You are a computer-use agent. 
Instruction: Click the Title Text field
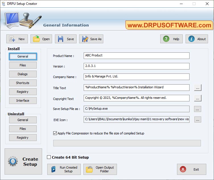(137, 87)
